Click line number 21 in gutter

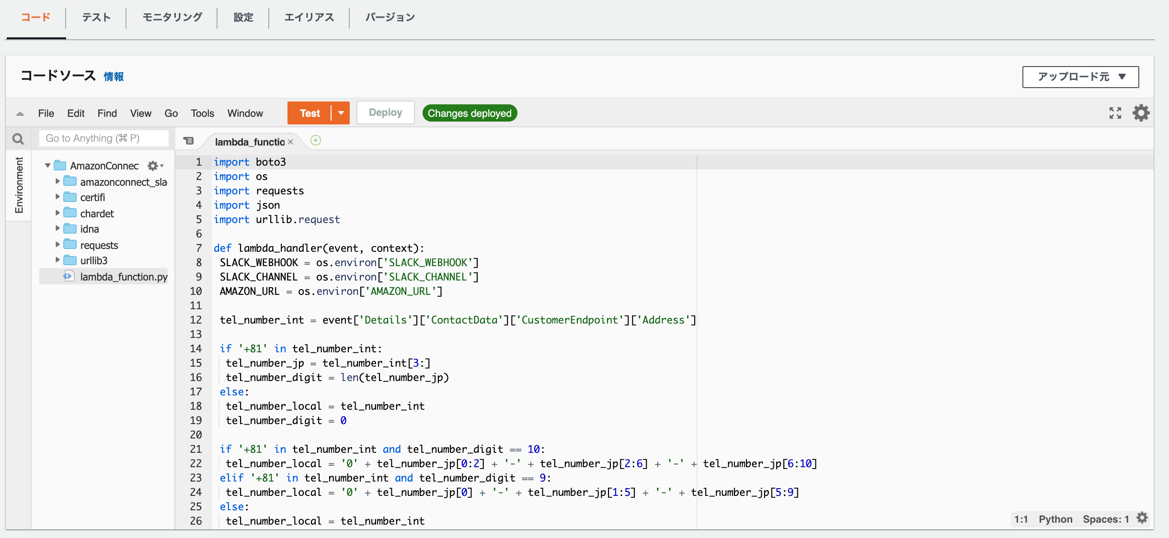196,449
